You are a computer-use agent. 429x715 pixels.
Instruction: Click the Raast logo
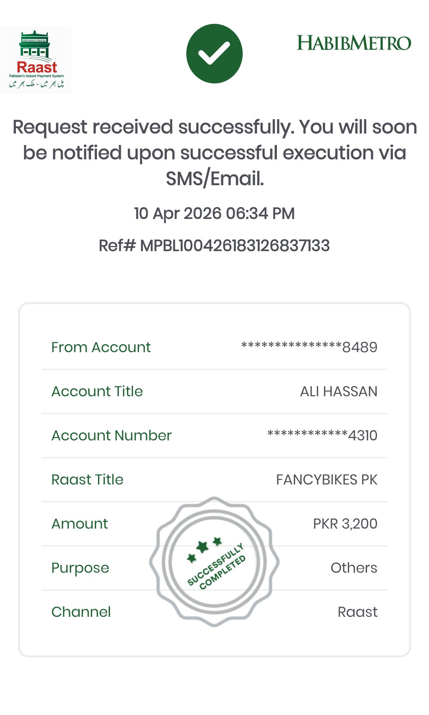coord(36,60)
